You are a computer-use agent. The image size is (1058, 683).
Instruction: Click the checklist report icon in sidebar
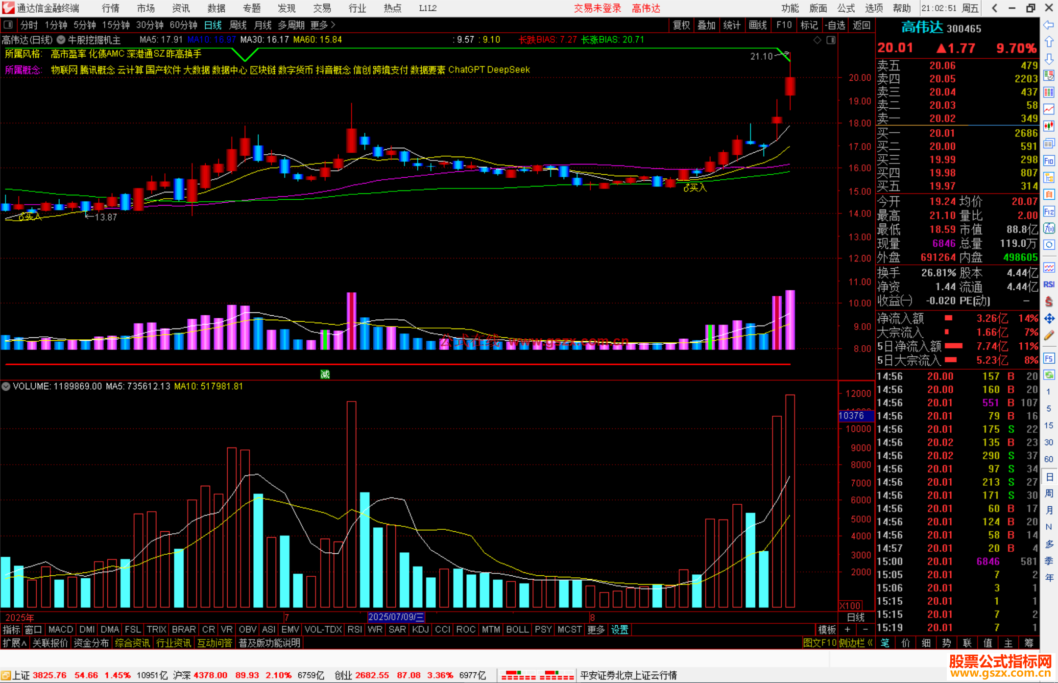1049,75
